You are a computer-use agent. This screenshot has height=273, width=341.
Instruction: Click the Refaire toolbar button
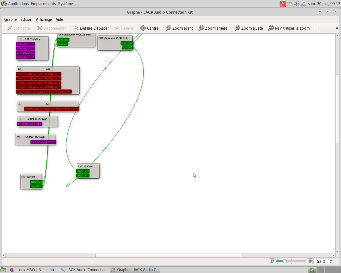[x=124, y=28]
